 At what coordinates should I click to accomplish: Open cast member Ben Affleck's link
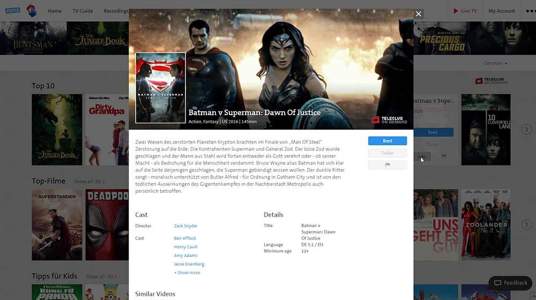(x=185, y=238)
